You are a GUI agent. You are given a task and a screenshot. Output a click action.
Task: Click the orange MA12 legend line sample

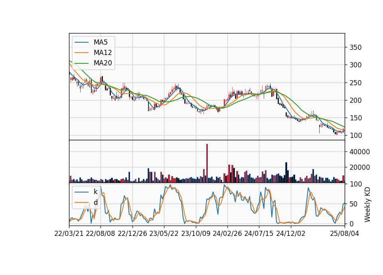pyautogui.click(x=81, y=53)
